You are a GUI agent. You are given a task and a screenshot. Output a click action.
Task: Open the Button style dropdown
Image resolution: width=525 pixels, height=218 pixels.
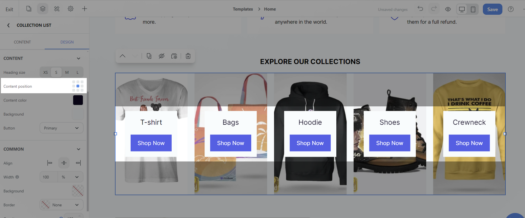(61, 128)
